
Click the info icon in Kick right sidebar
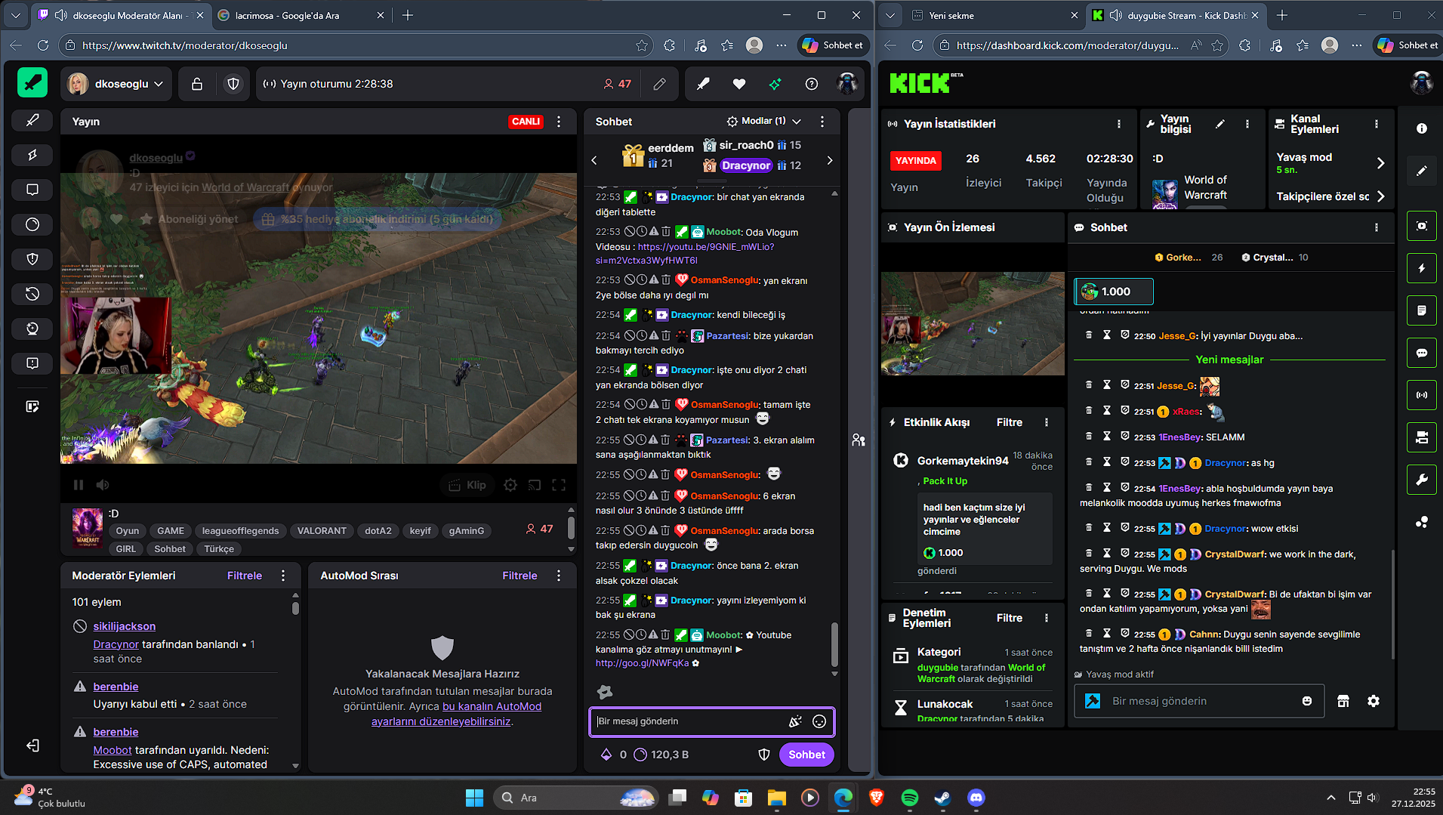[x=1422, y=128]
